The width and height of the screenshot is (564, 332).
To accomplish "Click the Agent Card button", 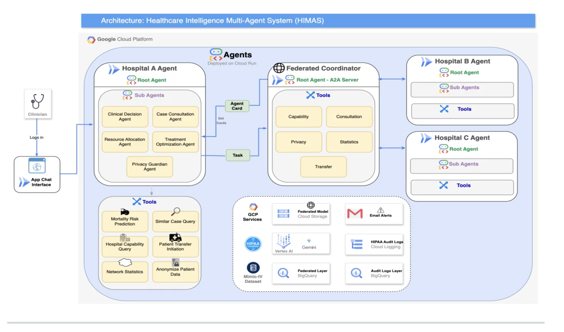I will 237,106.
